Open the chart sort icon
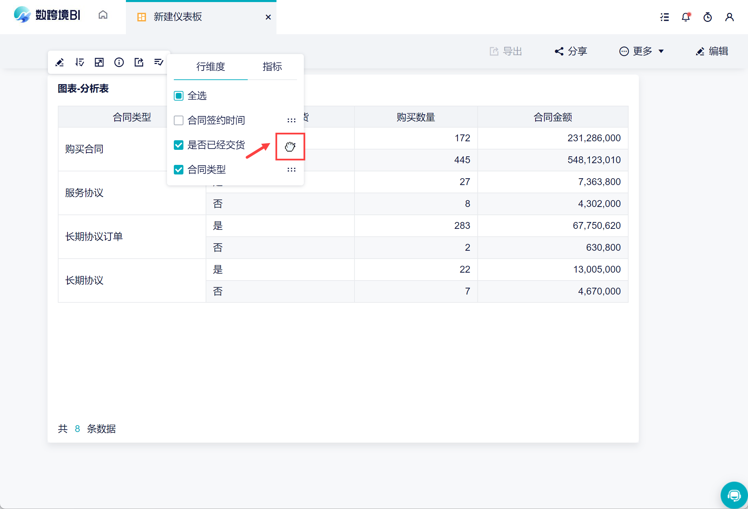This screenshot has height=509, width=748. click(79, 62)
